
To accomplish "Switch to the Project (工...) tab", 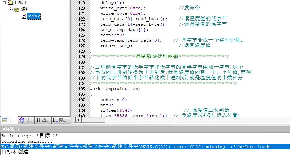I will click(9, 120).
